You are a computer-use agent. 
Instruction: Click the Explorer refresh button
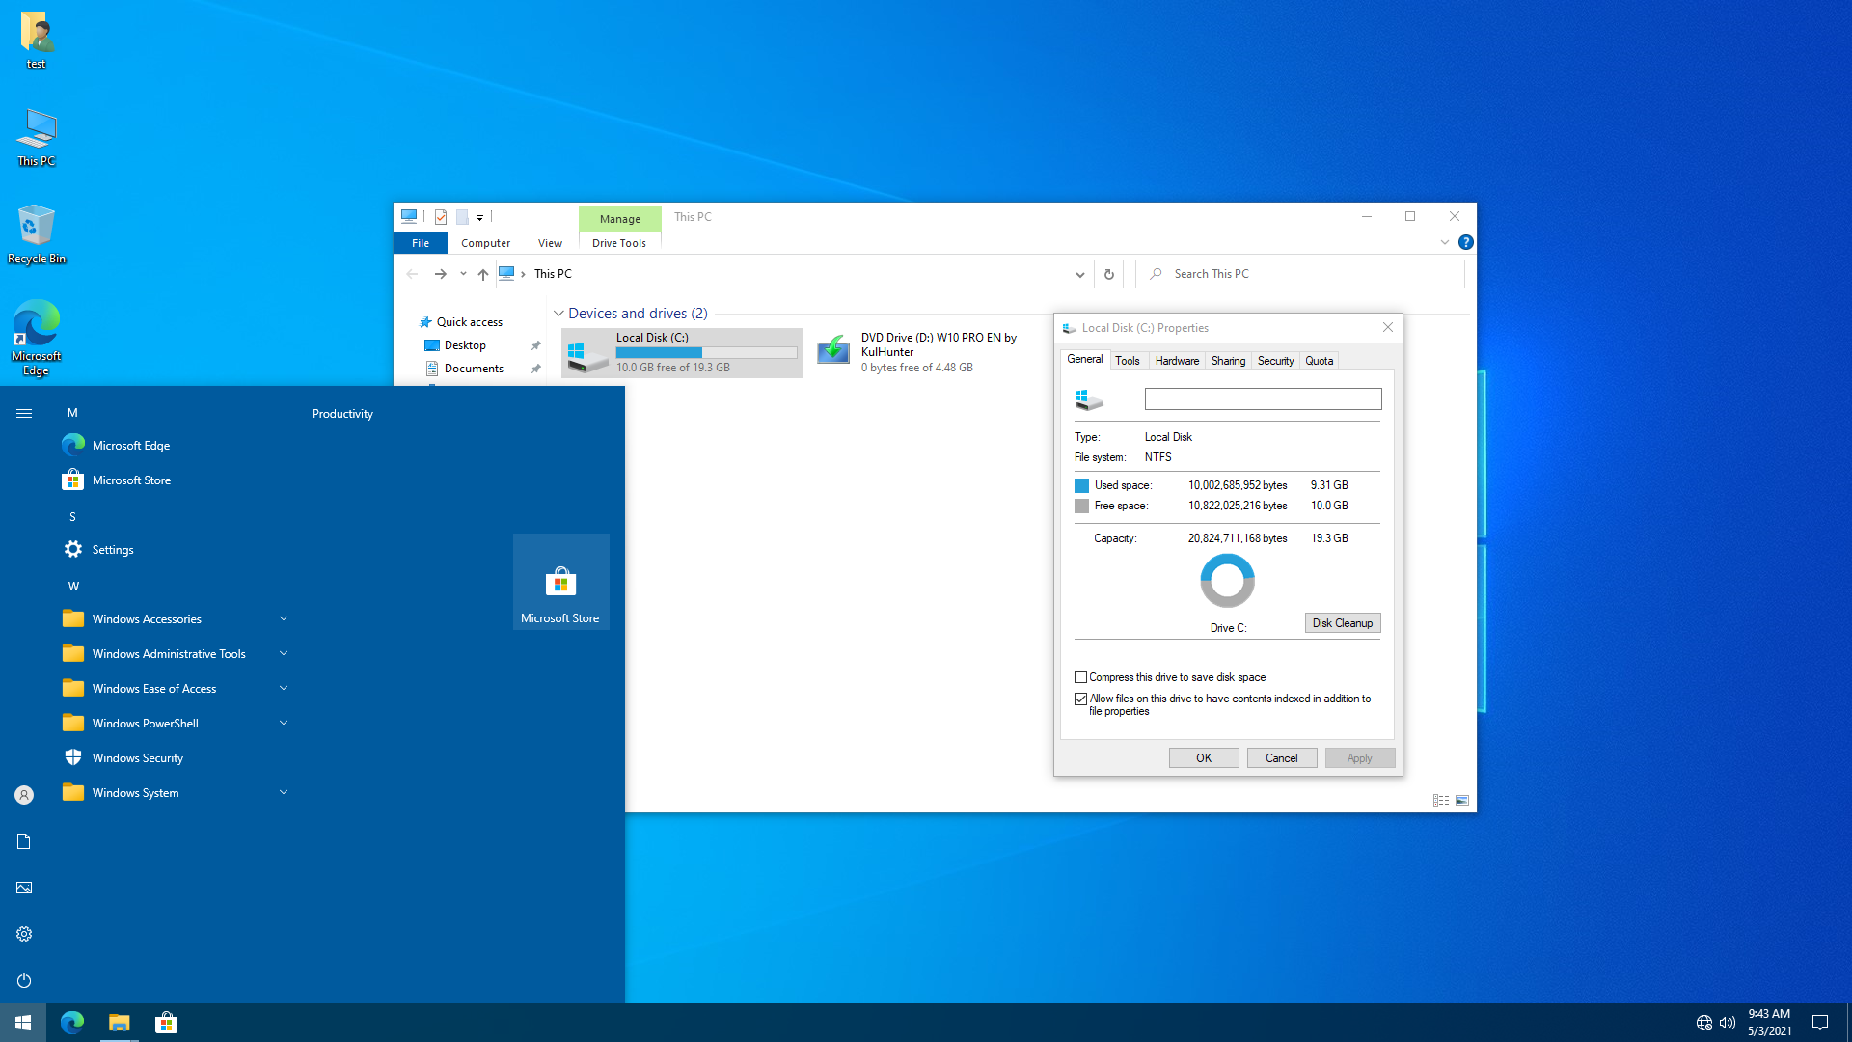tap(1109, 274)
